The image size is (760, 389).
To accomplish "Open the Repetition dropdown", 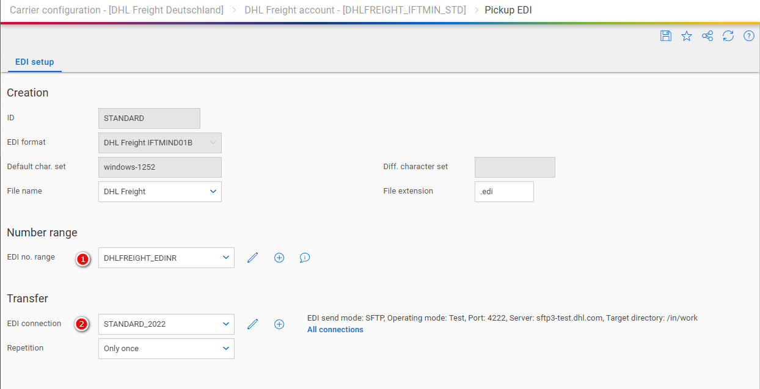I will pos(166,349).
